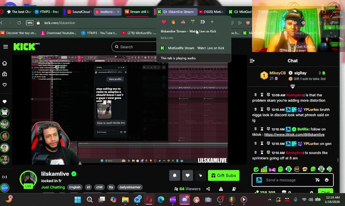Image resolution: width=345 pixels, height=206 pixels.
Task: Click the tts tag
Action: tap(111, 187)
